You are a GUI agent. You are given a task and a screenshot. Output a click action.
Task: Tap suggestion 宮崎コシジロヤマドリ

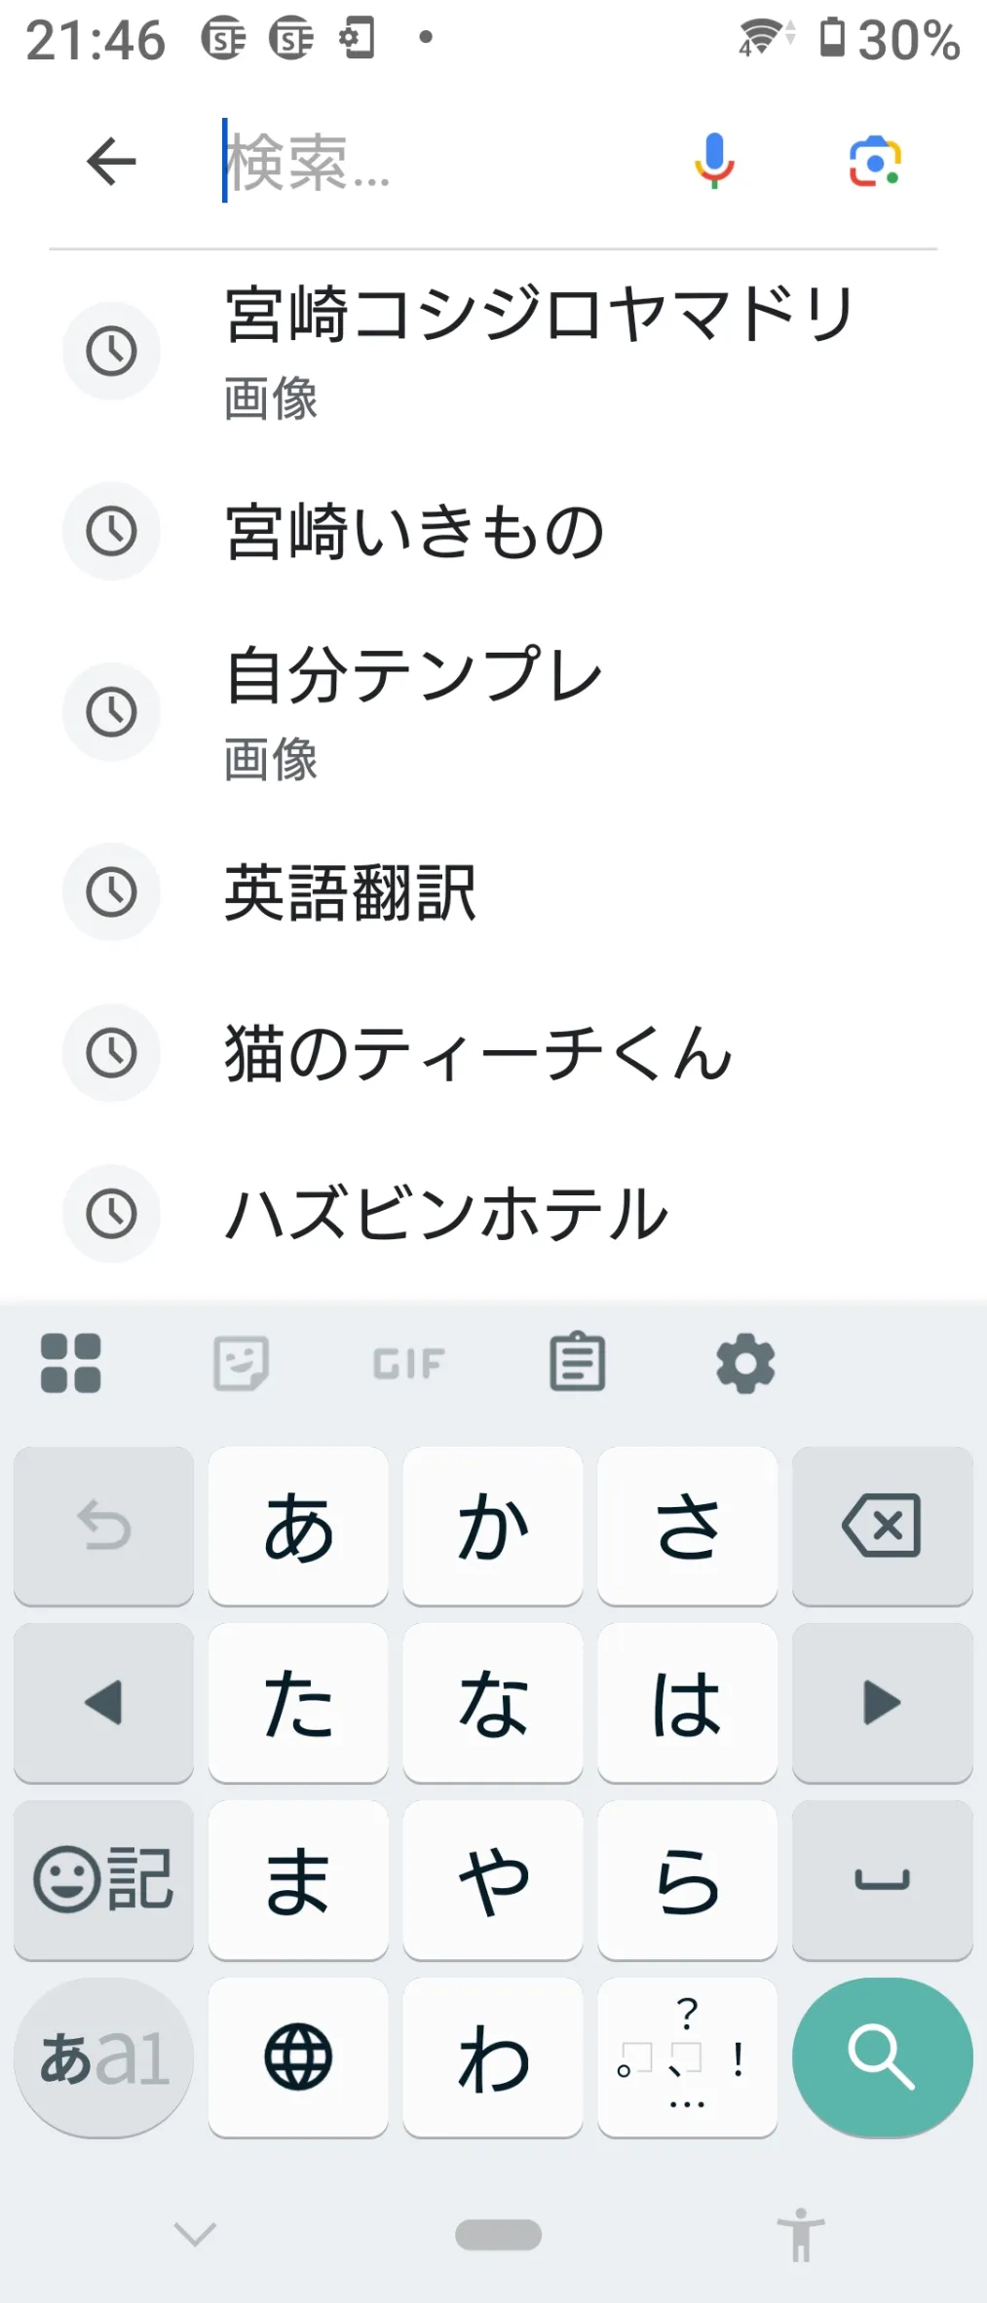[x=493, y=351]
